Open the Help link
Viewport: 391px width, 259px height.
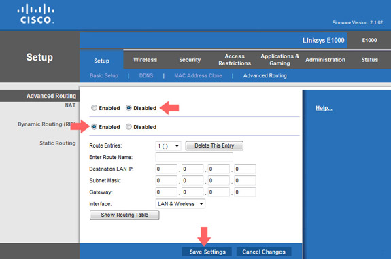click(324, 108)
